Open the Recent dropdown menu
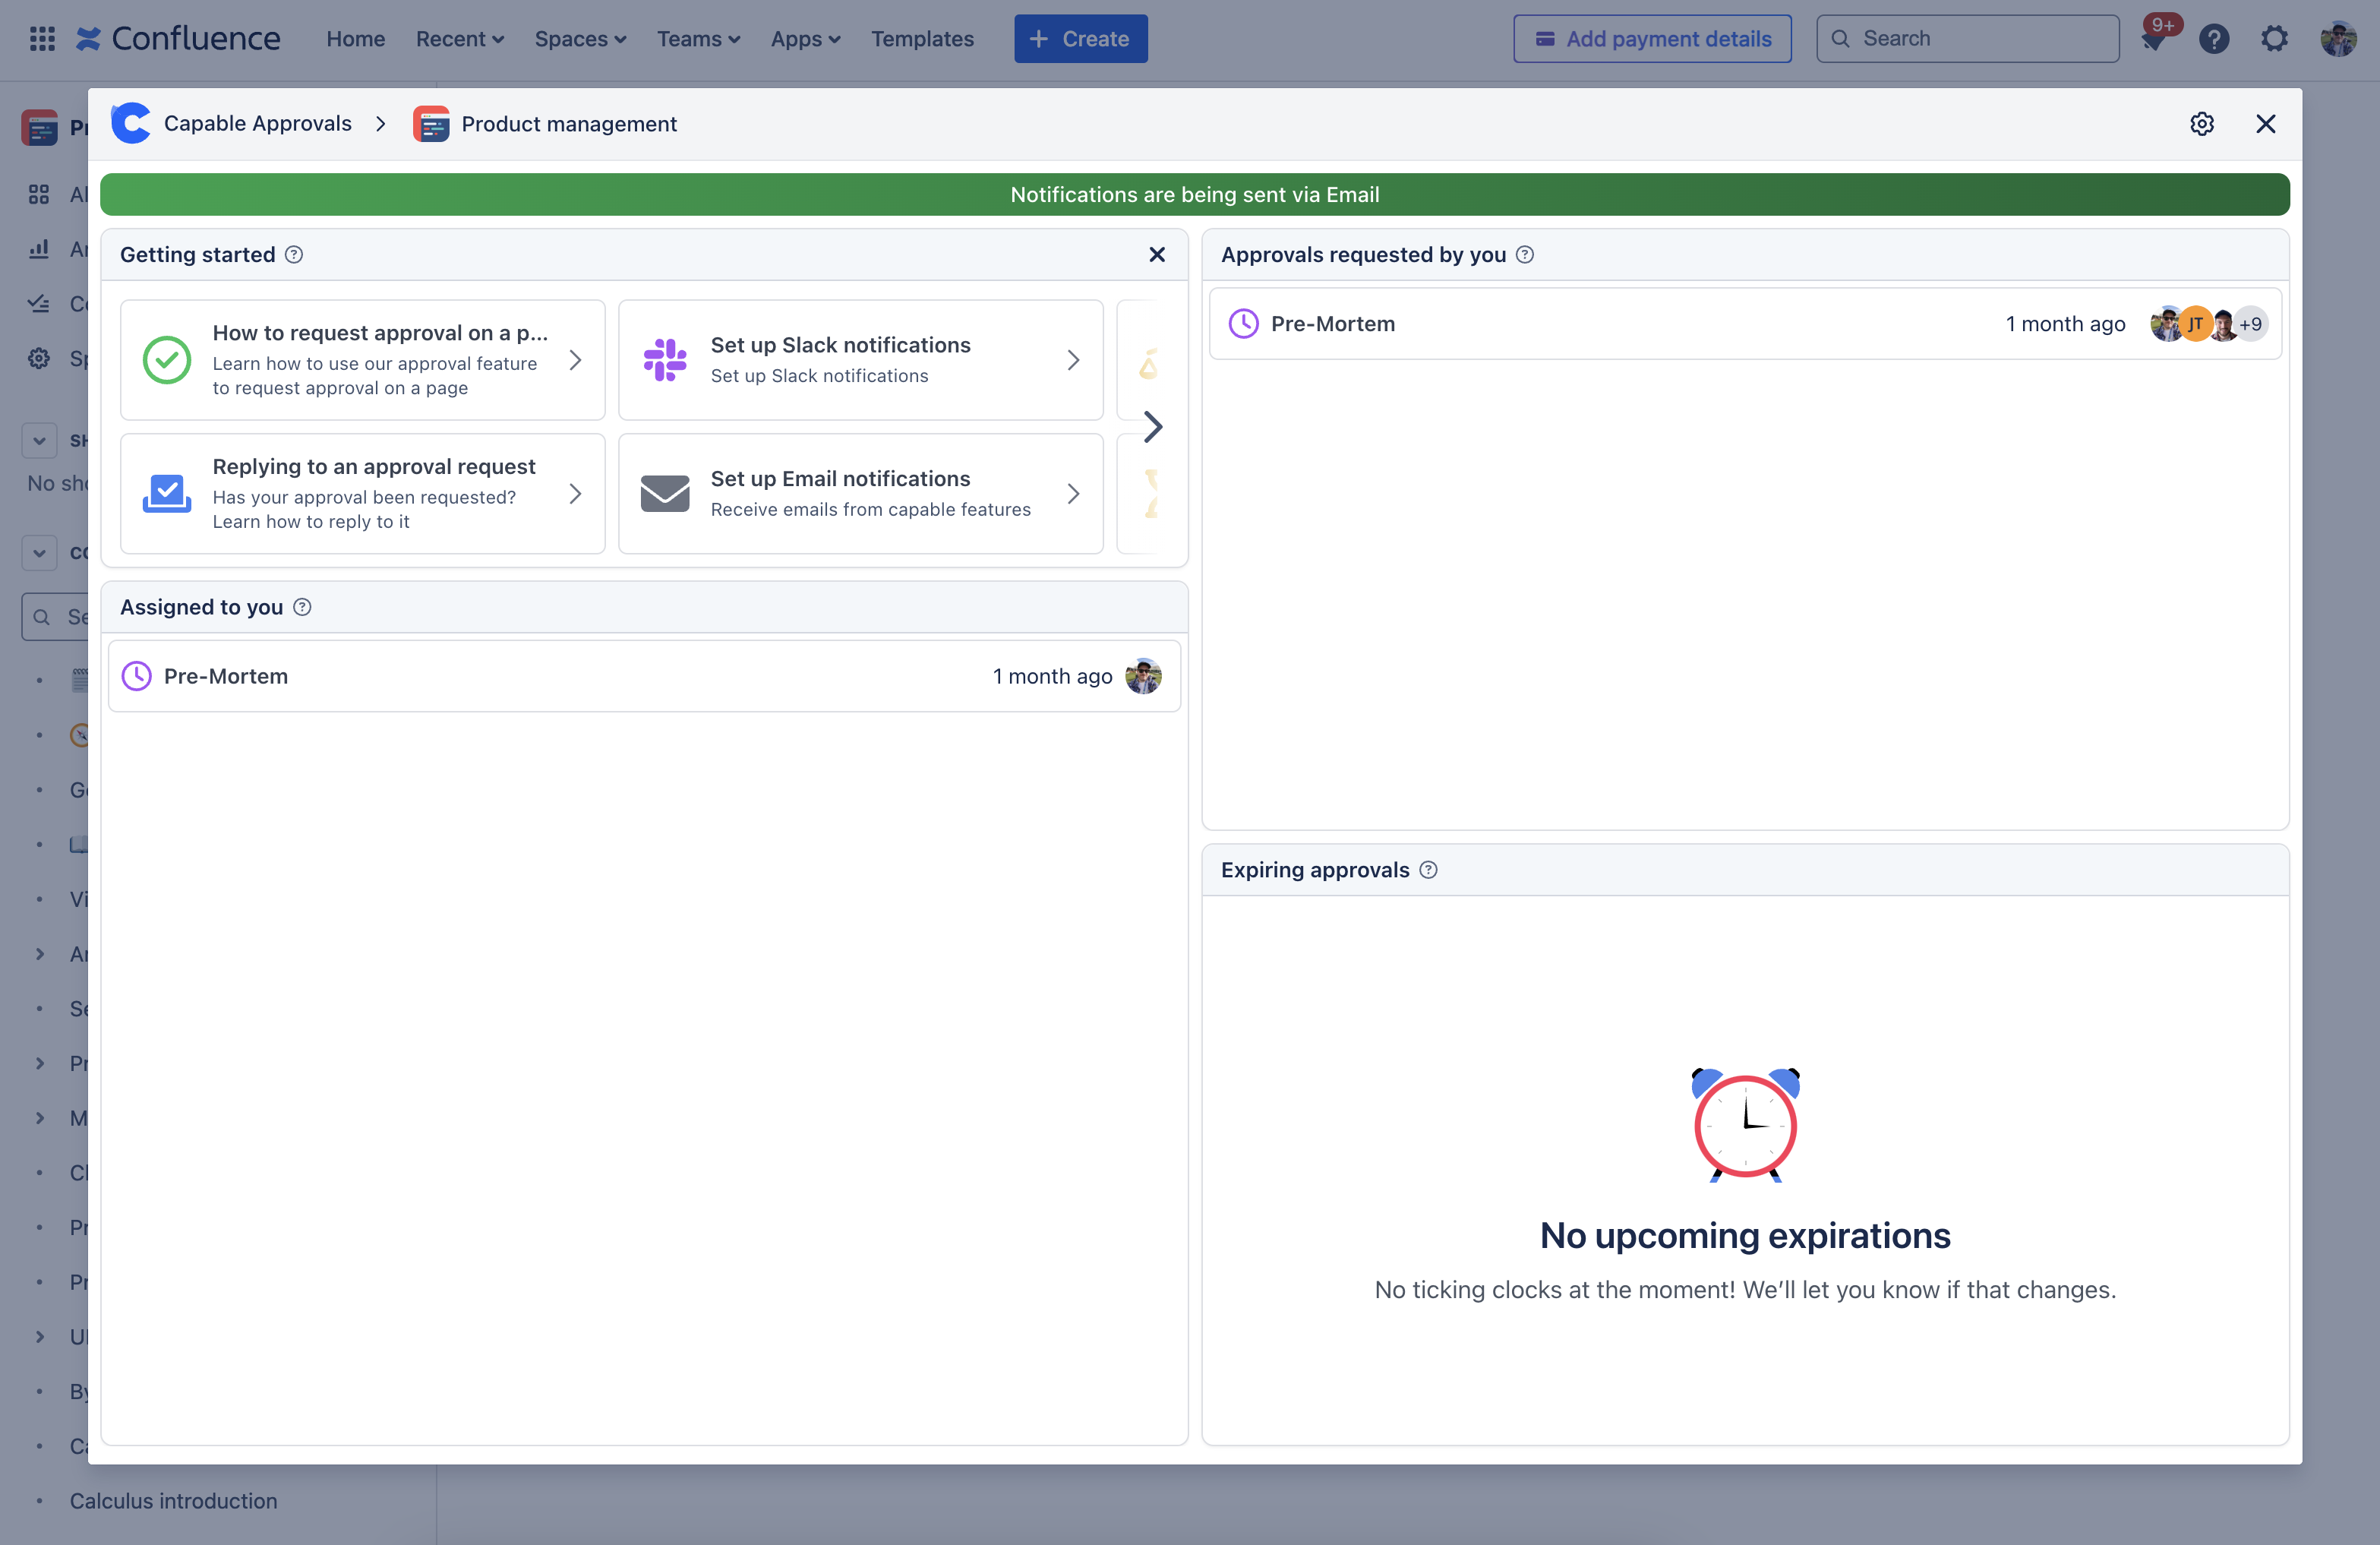The image size is (2380, 1545). pos(459,39)
